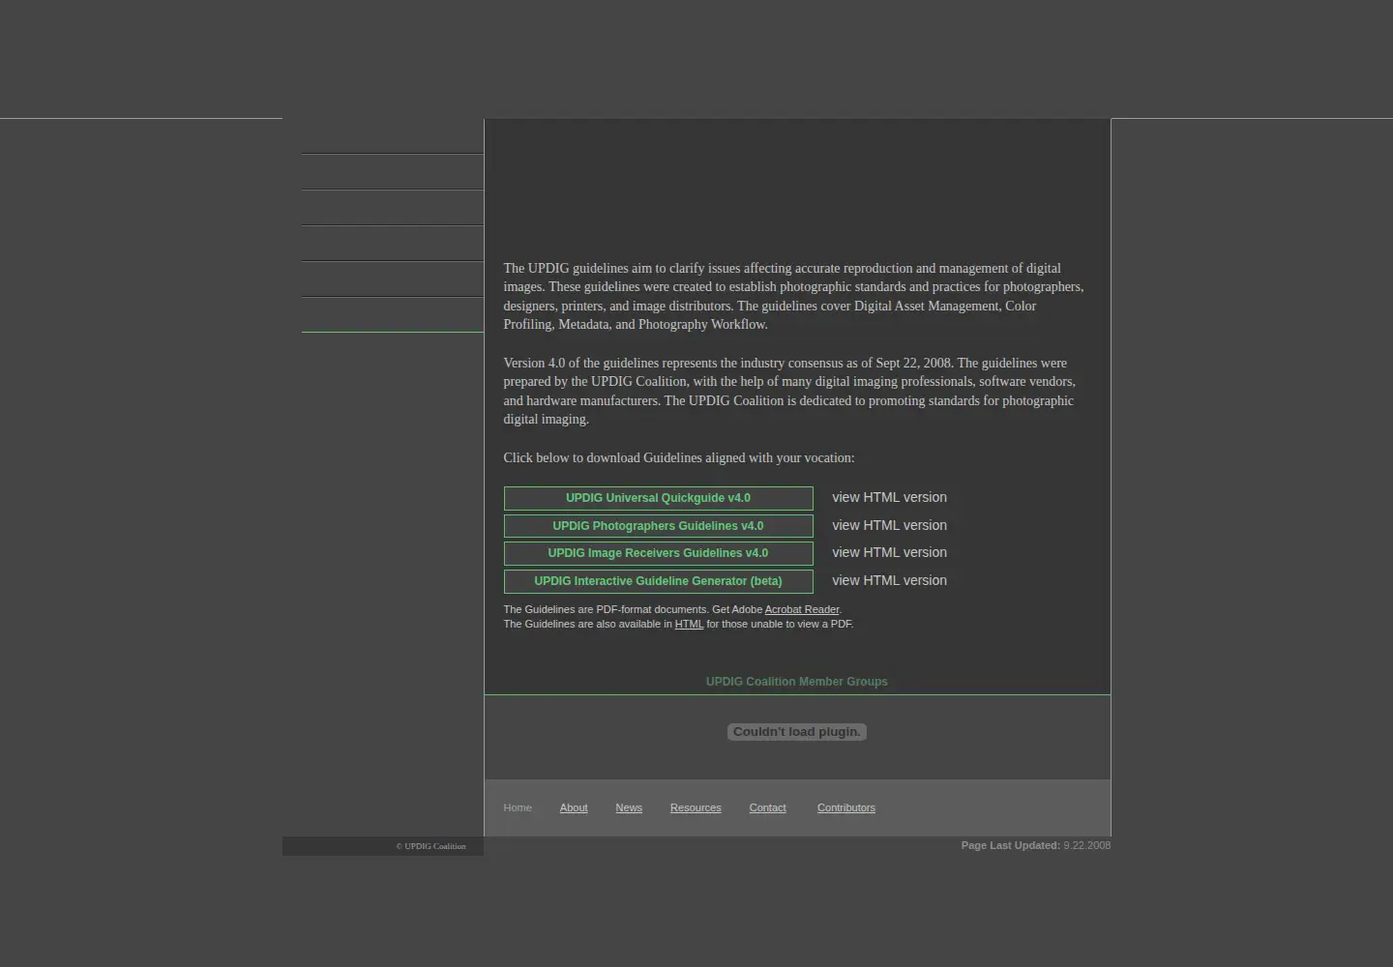Open UPDIG Image Receivers Guidelines v4.0

[x=658, y=553]
